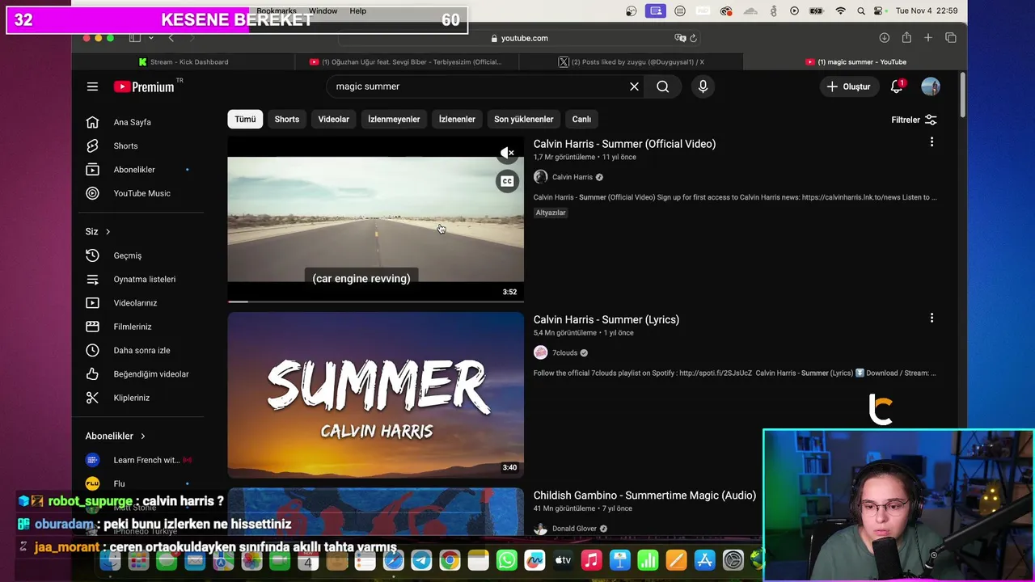Open Abonelikler in the sidebar

[133, 170]
